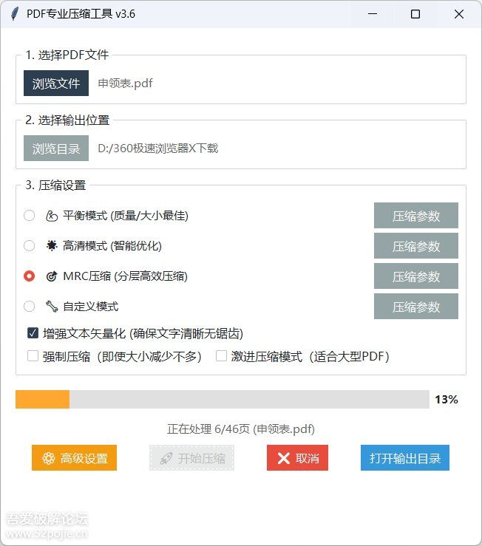Screen dimensions: 482x546
Task: Click the disabled 开始压缩 rocket button
Action: pos(191,458)
